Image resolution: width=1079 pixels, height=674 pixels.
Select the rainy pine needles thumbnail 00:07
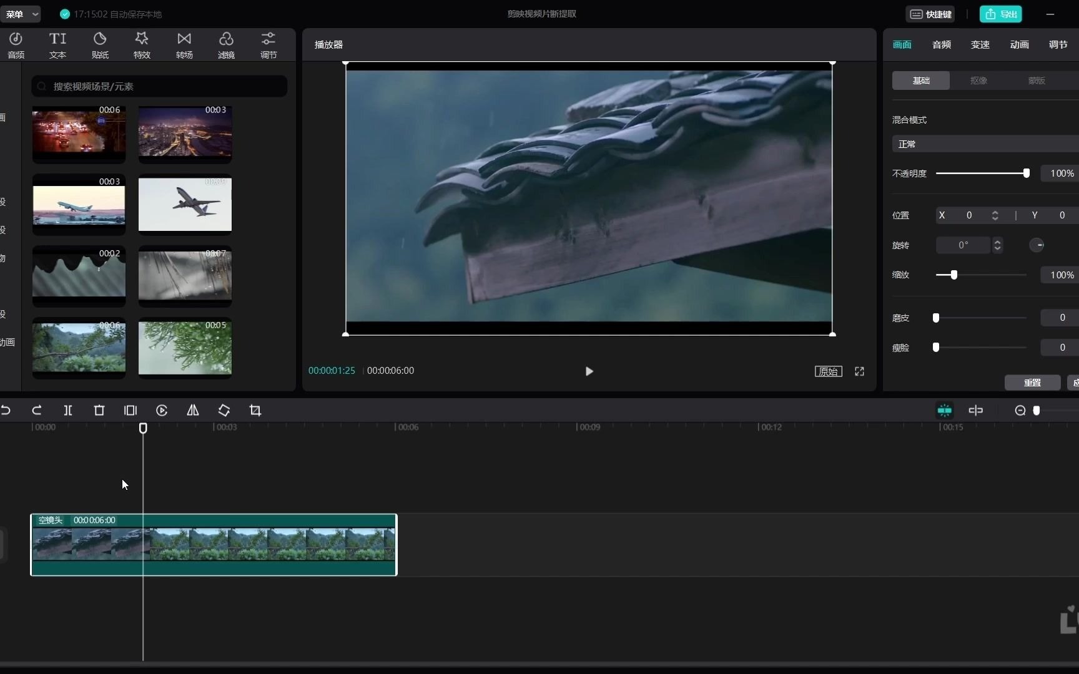click(185, 276)
